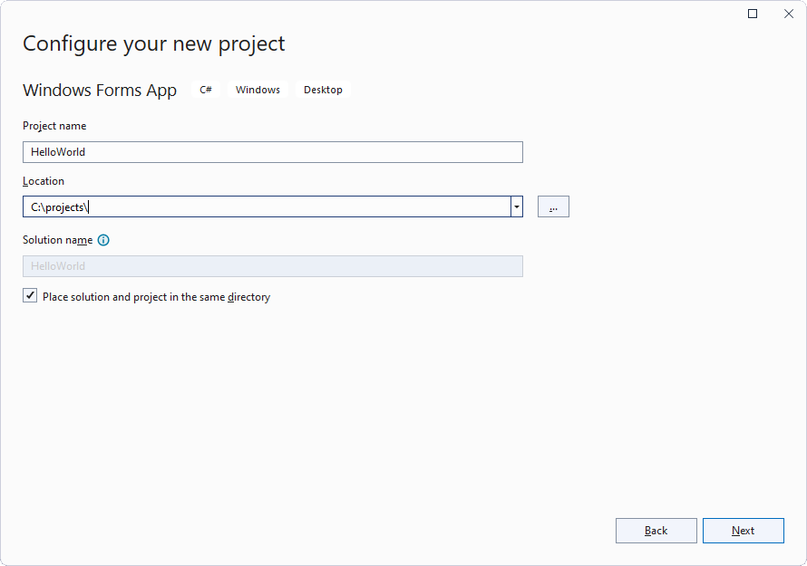Expand the Location dropdown arrow

click(x=517, y=206)
